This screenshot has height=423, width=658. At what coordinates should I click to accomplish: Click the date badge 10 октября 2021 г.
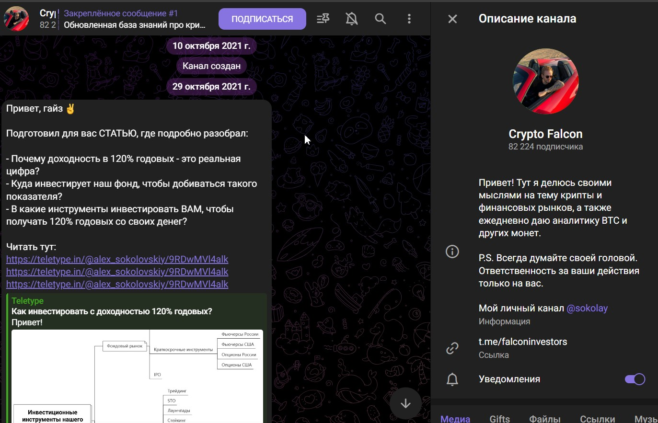click(211, 46)
